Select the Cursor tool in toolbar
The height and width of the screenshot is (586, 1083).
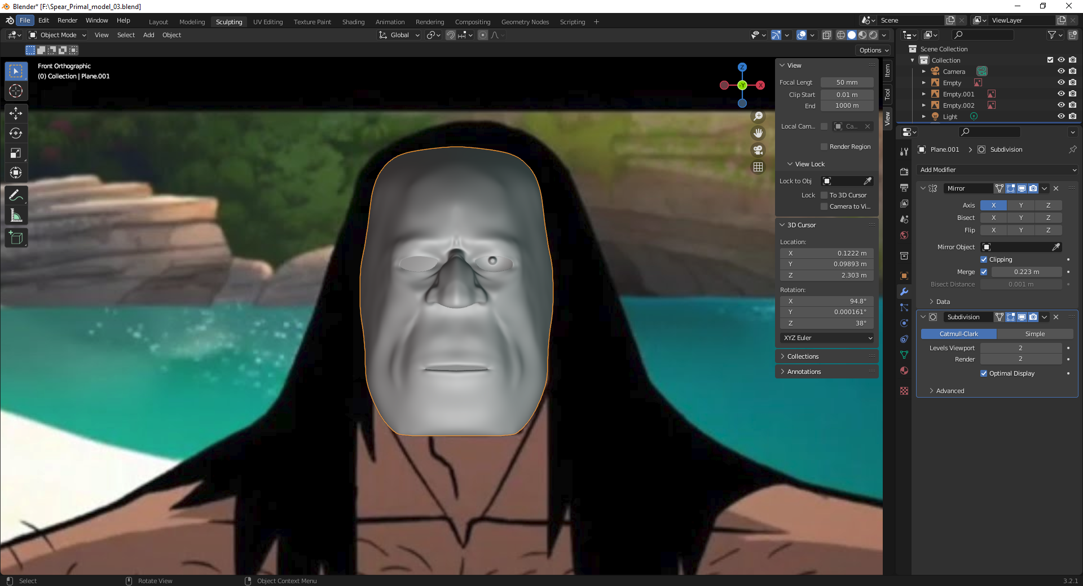click(16, 91)
